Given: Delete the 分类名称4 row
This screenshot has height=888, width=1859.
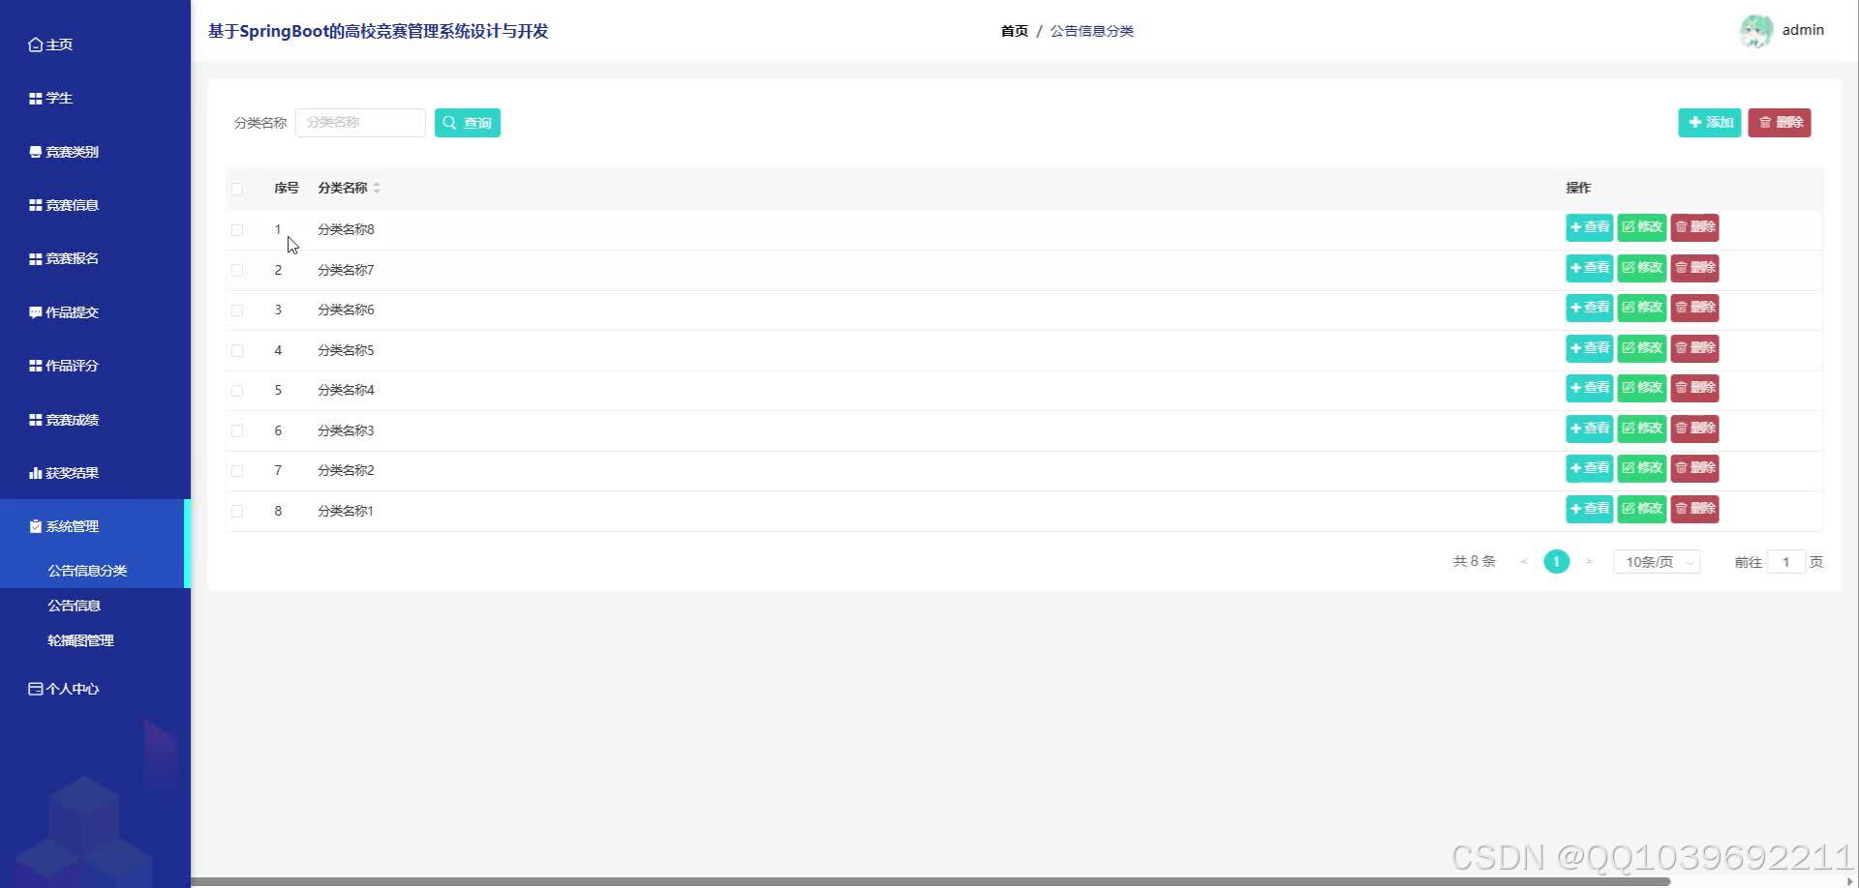Looking at the screenshot, I should (x=1695, y=388).
